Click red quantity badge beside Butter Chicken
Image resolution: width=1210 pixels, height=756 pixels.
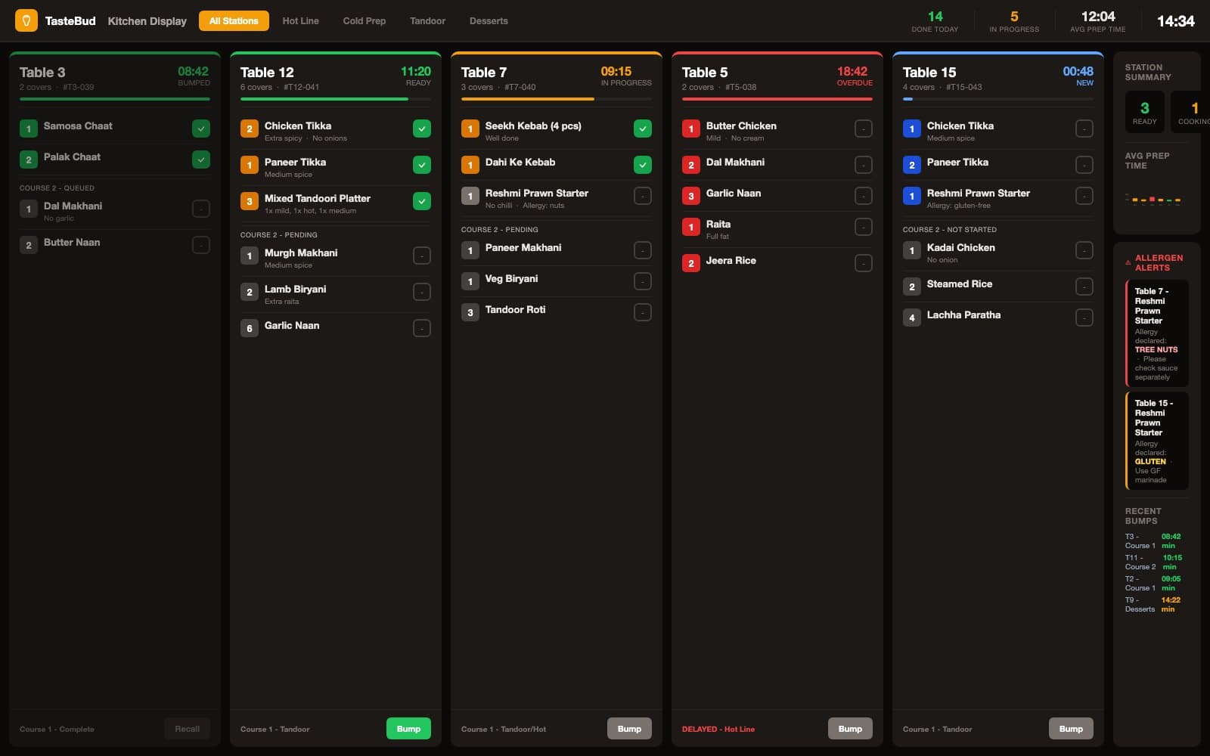[x=691, y=129]
